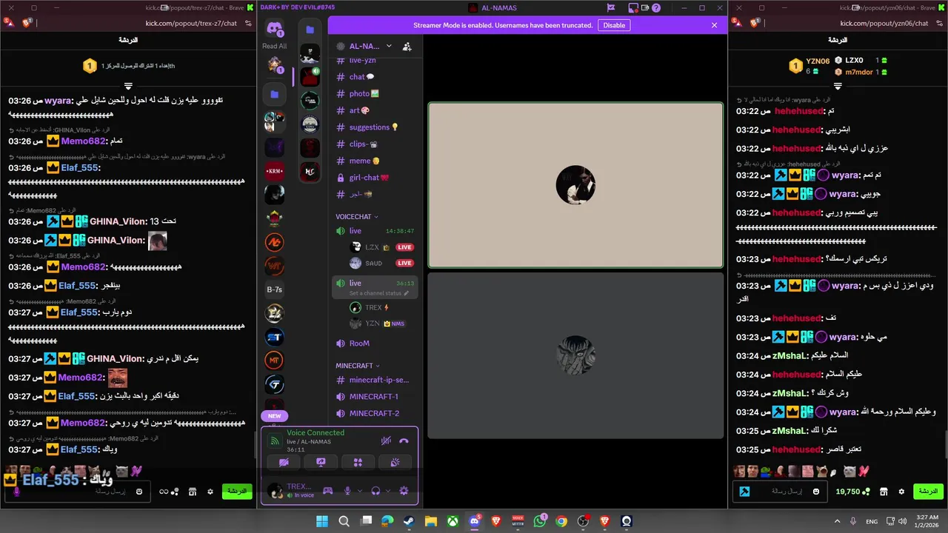Screen dimensions: 948x533
Task: Select user SAUD in the live voice channel
Action: (x=381, y=264)
